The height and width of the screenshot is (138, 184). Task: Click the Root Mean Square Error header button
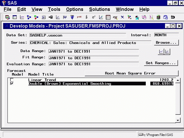coord(130,73)
